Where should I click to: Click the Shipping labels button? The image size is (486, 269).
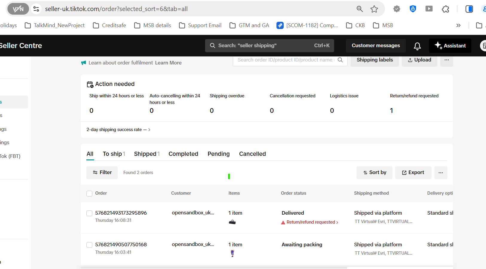pos(375,60)
